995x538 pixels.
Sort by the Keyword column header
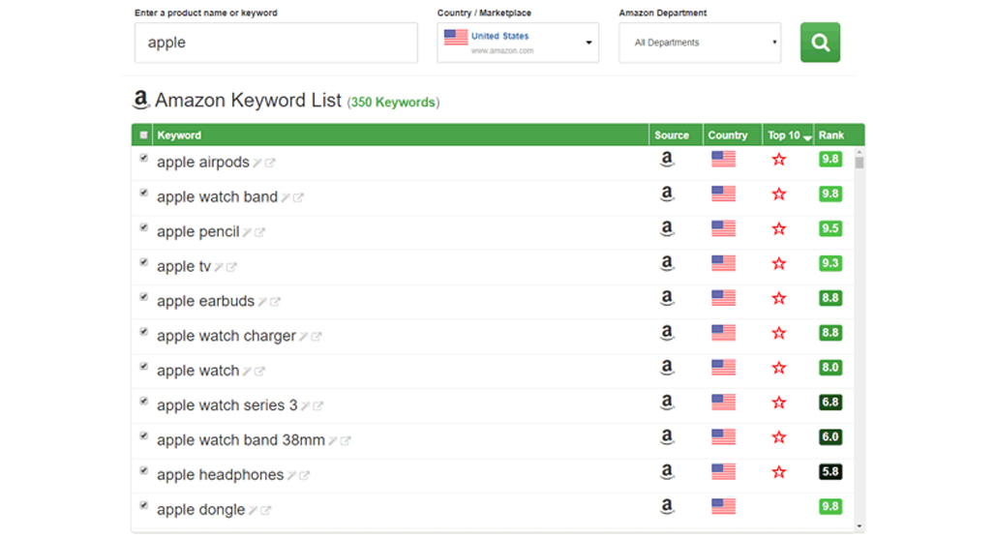coord(179,135)
